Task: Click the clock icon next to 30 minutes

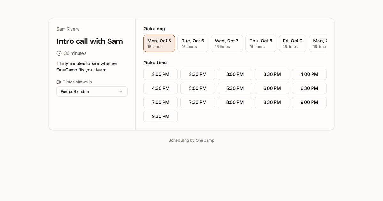Action: pos(59,53)
